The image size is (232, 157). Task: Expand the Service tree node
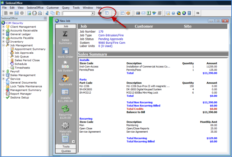click(3, 79)
